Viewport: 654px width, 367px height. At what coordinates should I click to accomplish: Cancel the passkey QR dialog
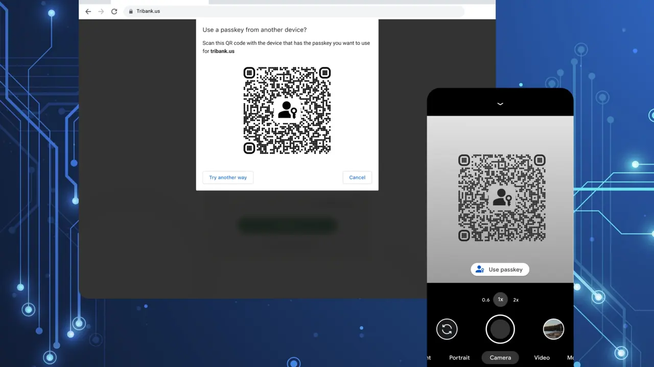point(357,177)
